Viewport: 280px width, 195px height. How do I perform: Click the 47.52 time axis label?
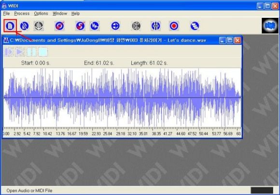coord(192,133)
